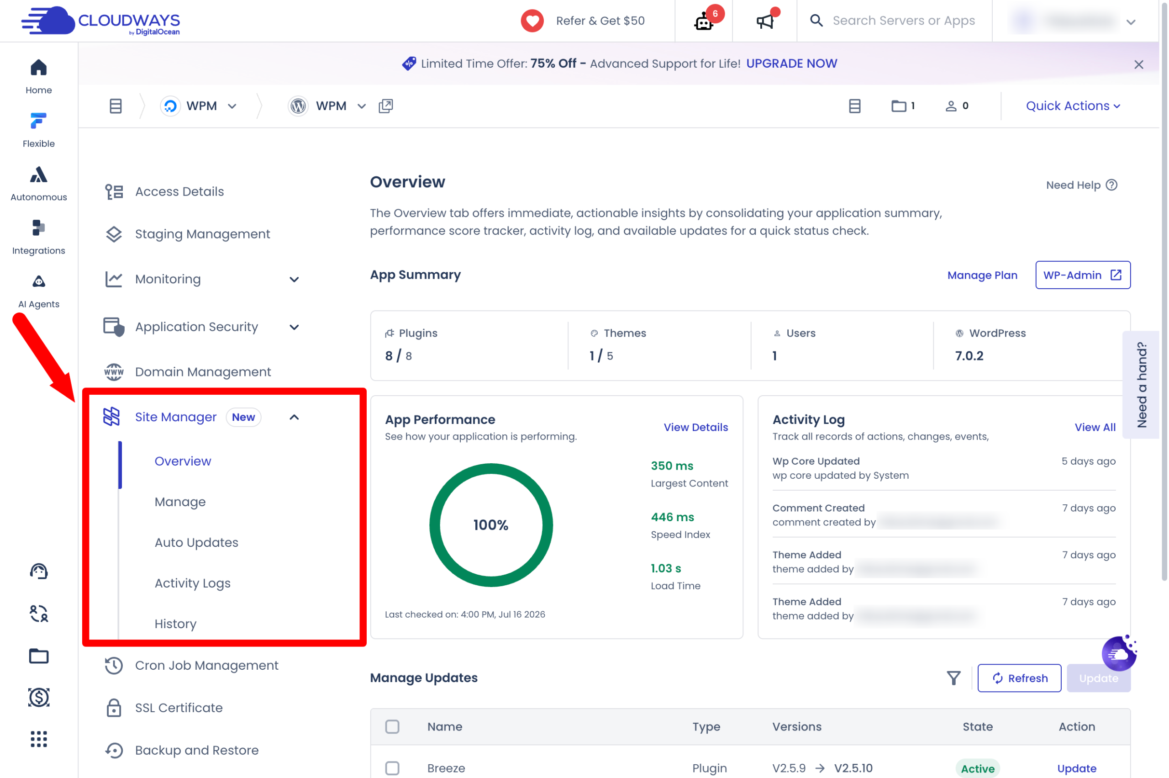1169x778 pixels.
Task: Collapse the Site Manager menu
Action: coord(294,417)
